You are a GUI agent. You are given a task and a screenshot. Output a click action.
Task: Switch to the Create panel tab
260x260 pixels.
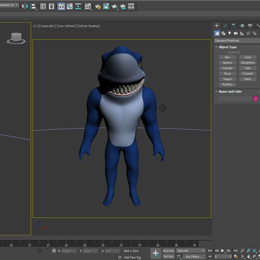coord(217,25)
